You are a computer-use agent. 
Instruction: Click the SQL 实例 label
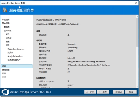pos(43,85)
